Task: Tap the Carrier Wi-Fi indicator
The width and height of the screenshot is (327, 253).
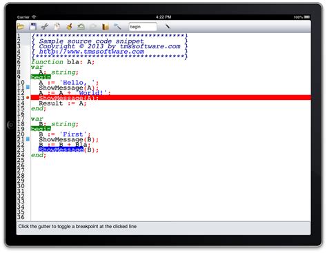Action: coord(27,17)
